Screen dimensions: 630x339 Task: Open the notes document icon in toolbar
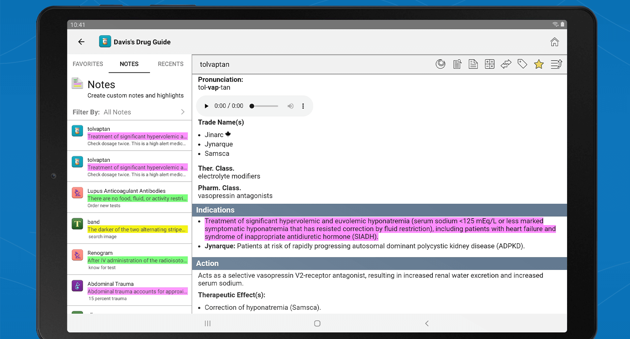tap(473, 64)
